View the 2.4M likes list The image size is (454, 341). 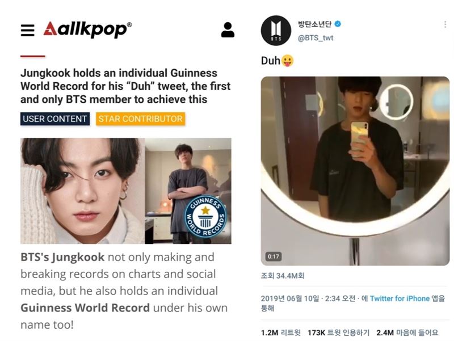coord(407,332)
